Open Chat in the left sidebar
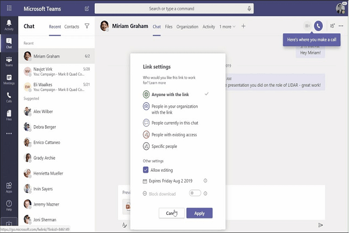 9,43
